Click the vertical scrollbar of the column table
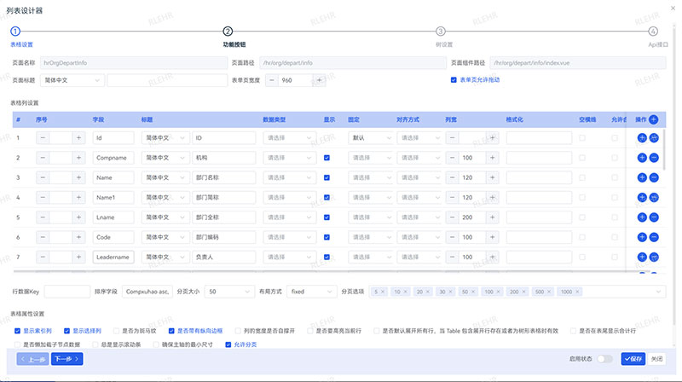Screen dimensions: 682x382 coord(664,149)
